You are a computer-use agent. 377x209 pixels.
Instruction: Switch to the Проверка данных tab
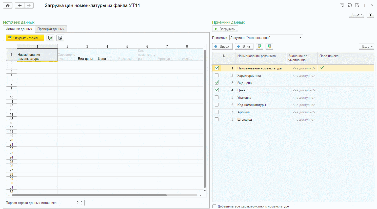(x=51, y=29)
